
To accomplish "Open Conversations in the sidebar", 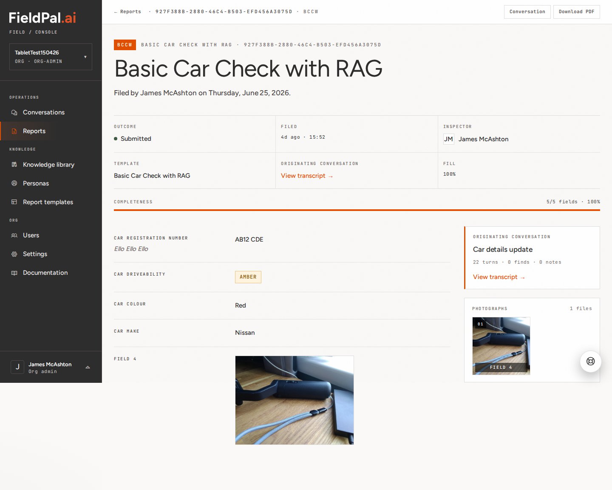I will click(51, 112).
